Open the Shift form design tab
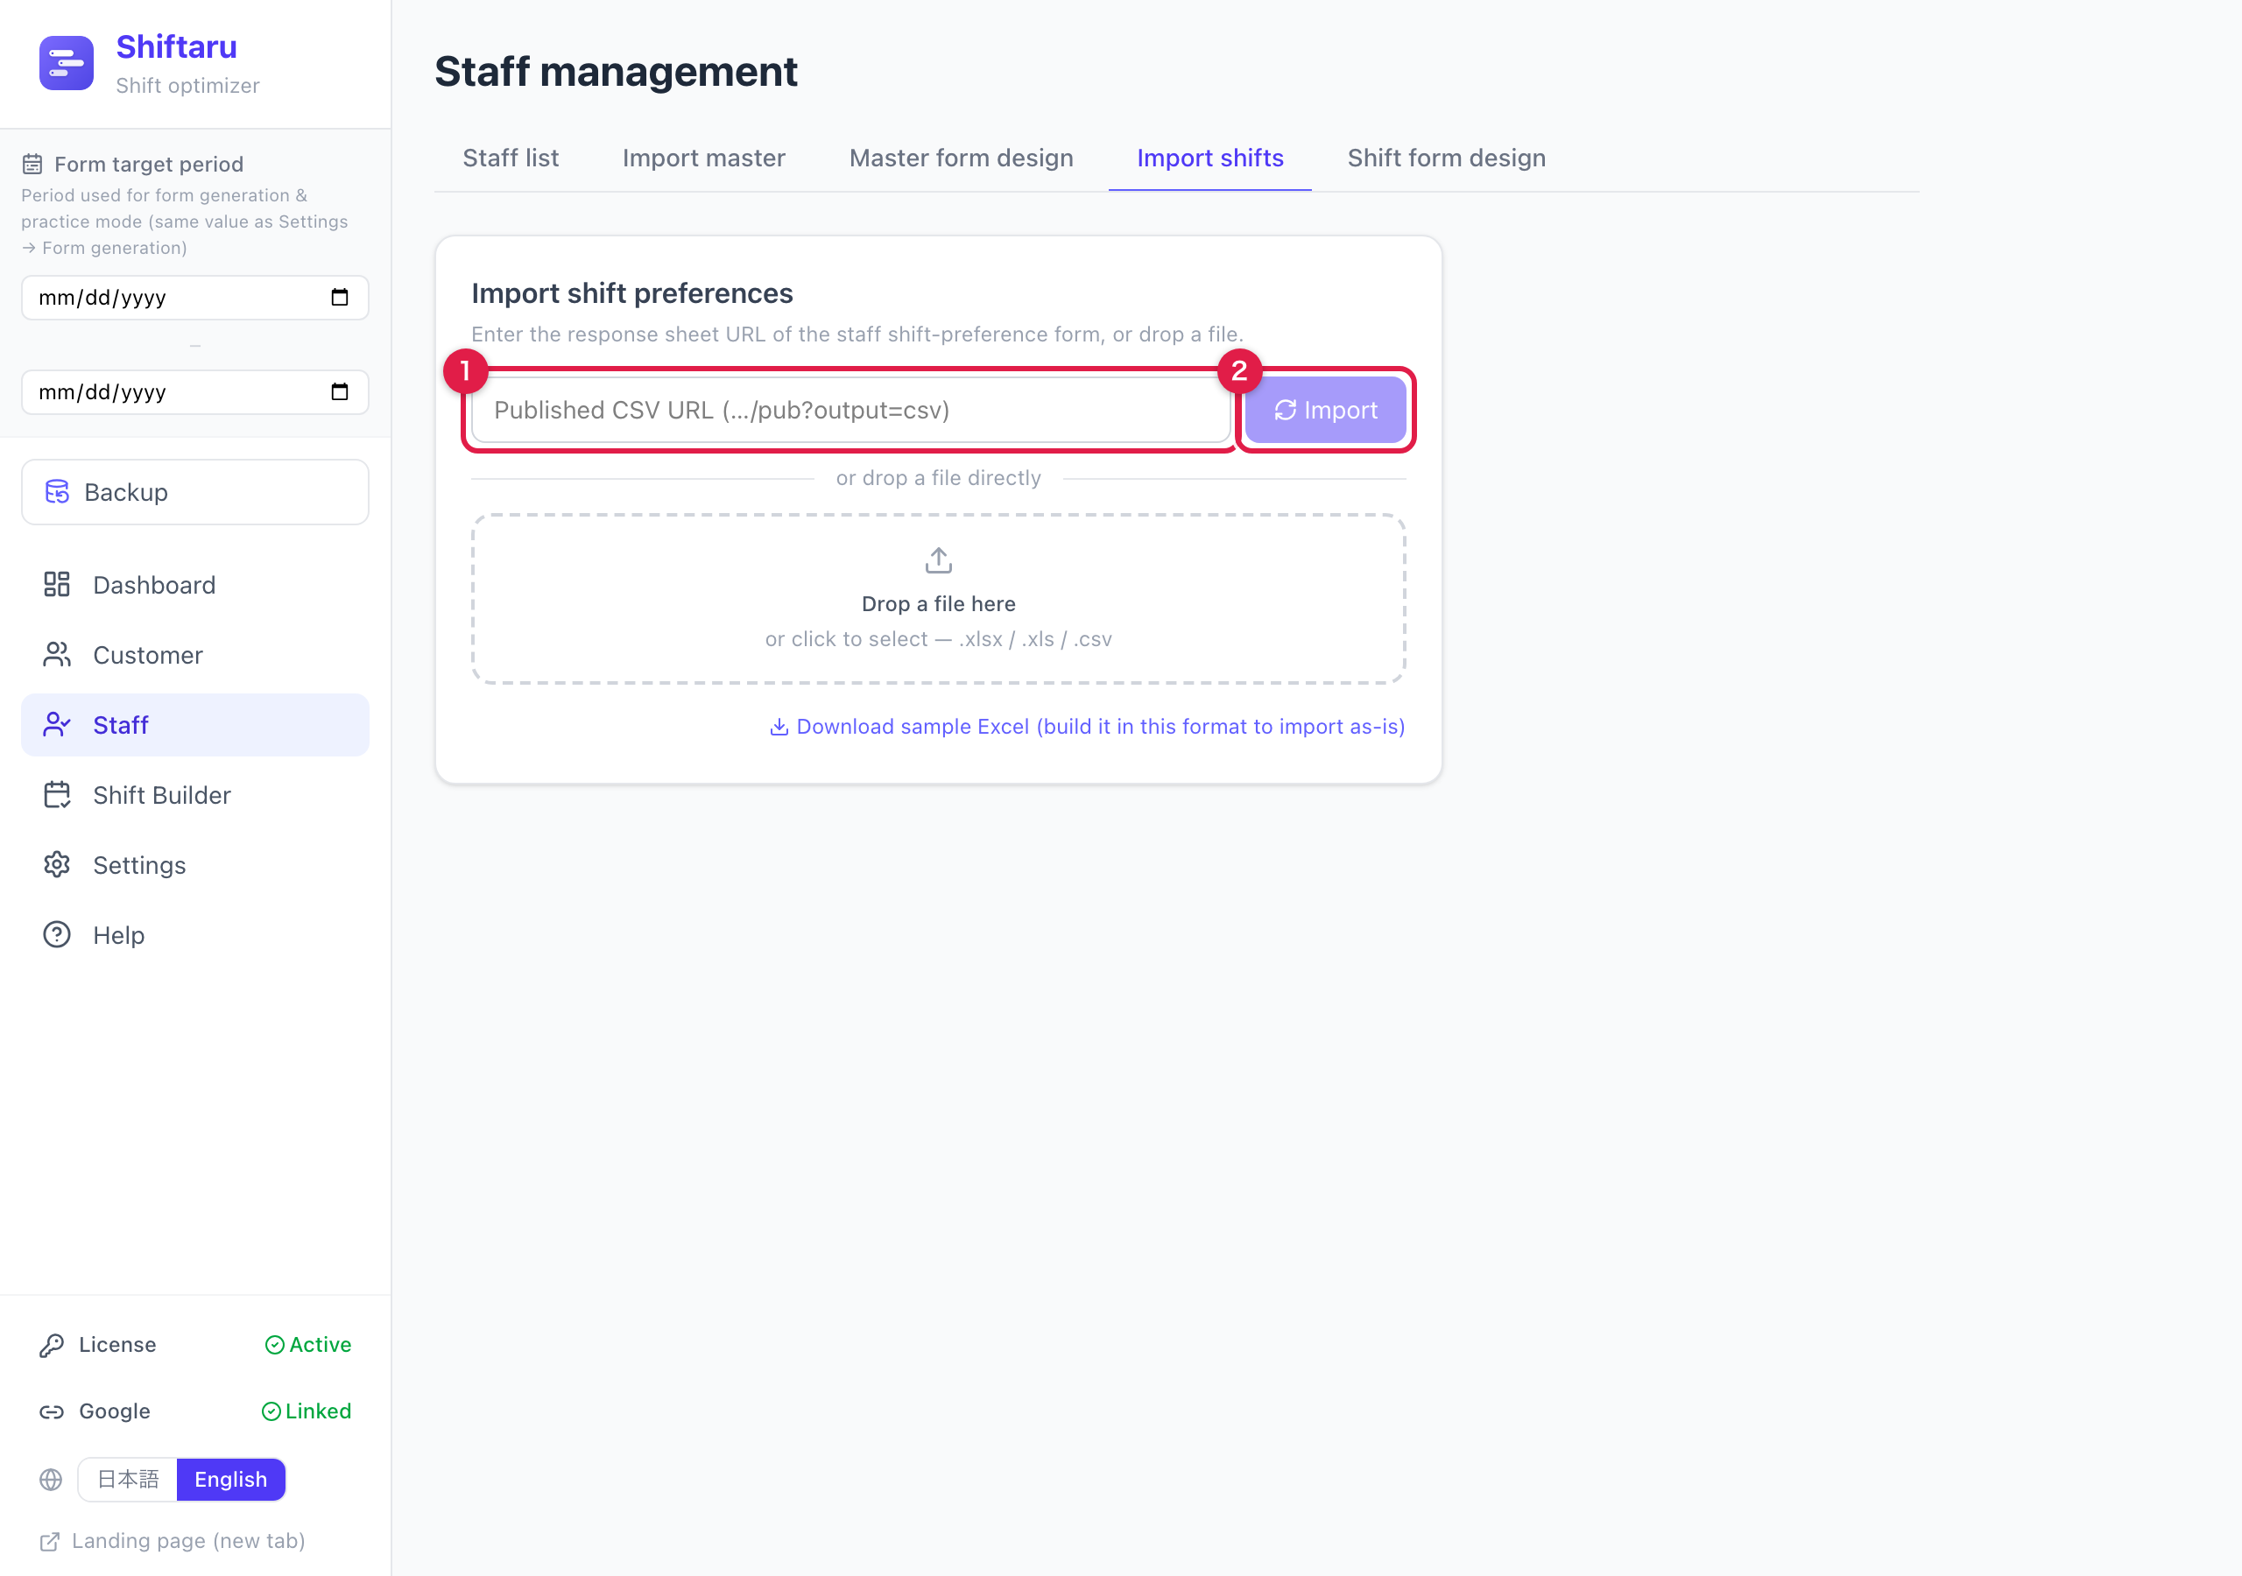Image resolution: width=2242 pixels, height=1576 pixels. (x=1446, y=158)
